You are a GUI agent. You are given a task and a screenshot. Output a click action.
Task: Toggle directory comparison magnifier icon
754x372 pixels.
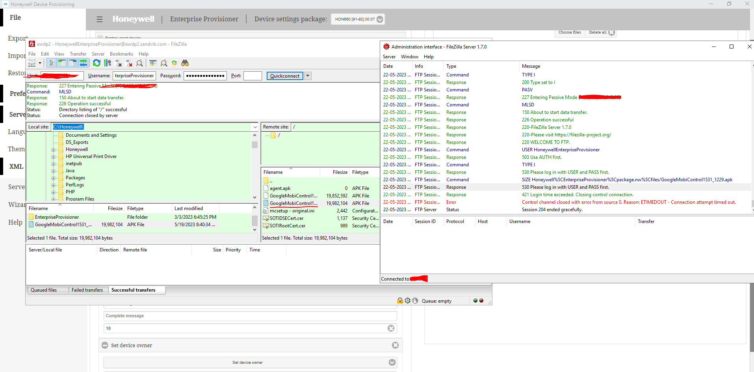[164, 63]
